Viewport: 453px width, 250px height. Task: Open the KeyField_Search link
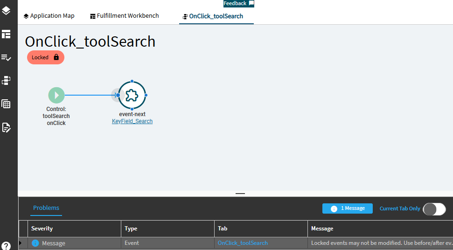click(x=132, y=121)
